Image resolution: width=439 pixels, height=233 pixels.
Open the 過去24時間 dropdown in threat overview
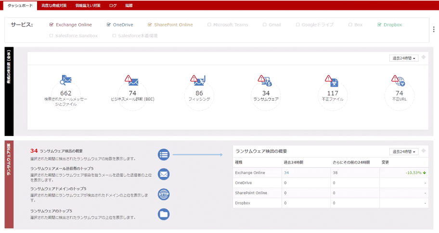[x=403, y=58]
